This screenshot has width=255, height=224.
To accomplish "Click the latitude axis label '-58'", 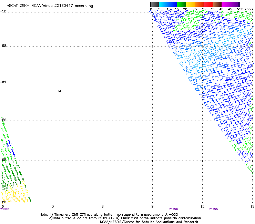I will 3,160.
